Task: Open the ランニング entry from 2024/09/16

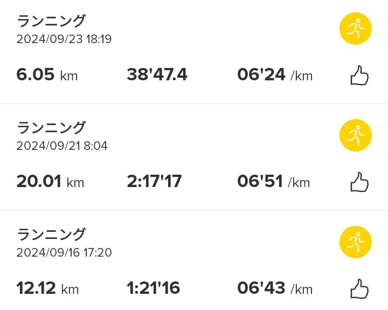Action: point(51,234)
